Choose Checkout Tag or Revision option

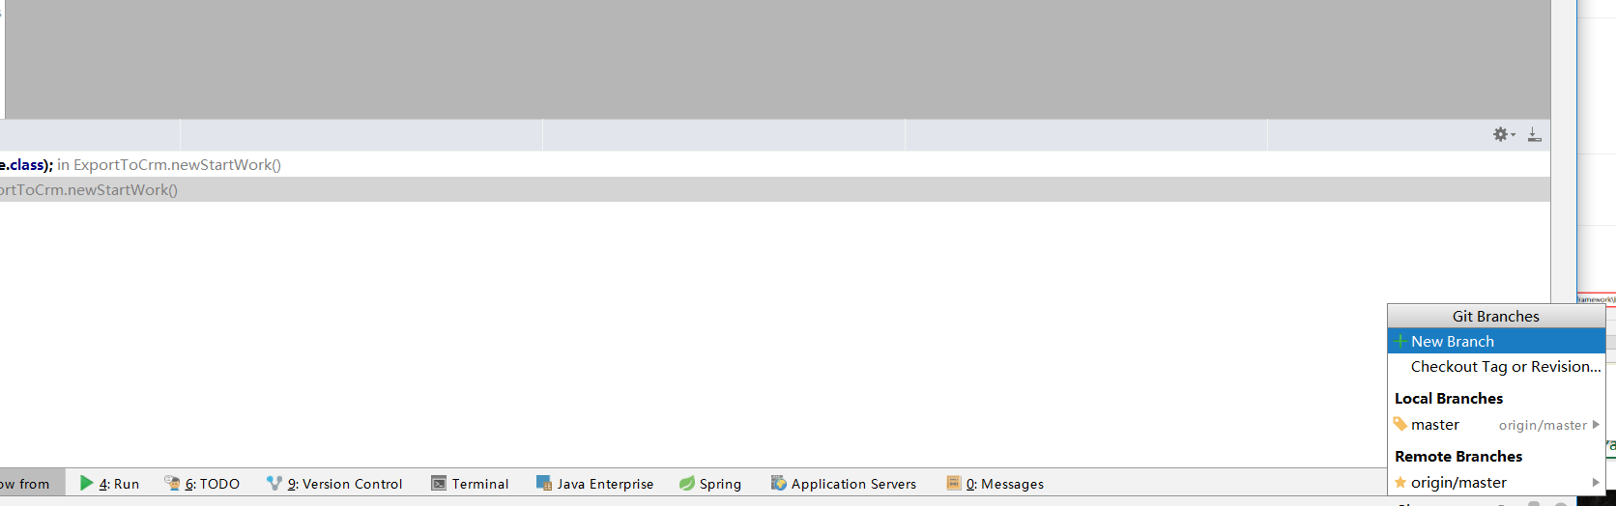pos(1505,367)
